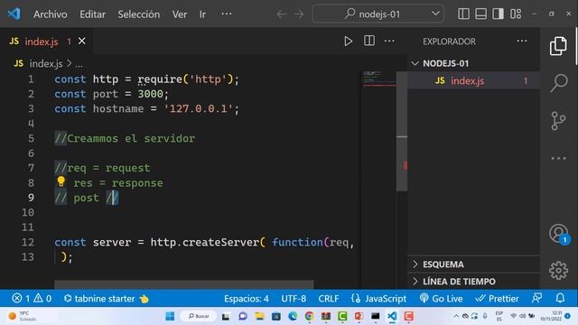
Task: Click the editor horizontal scrollbar
Action: (x=184, y=284)
